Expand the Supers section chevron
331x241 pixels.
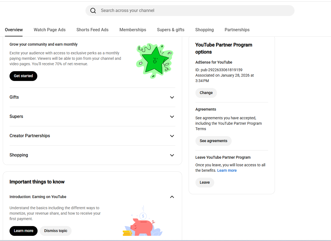tap(172, 117)
